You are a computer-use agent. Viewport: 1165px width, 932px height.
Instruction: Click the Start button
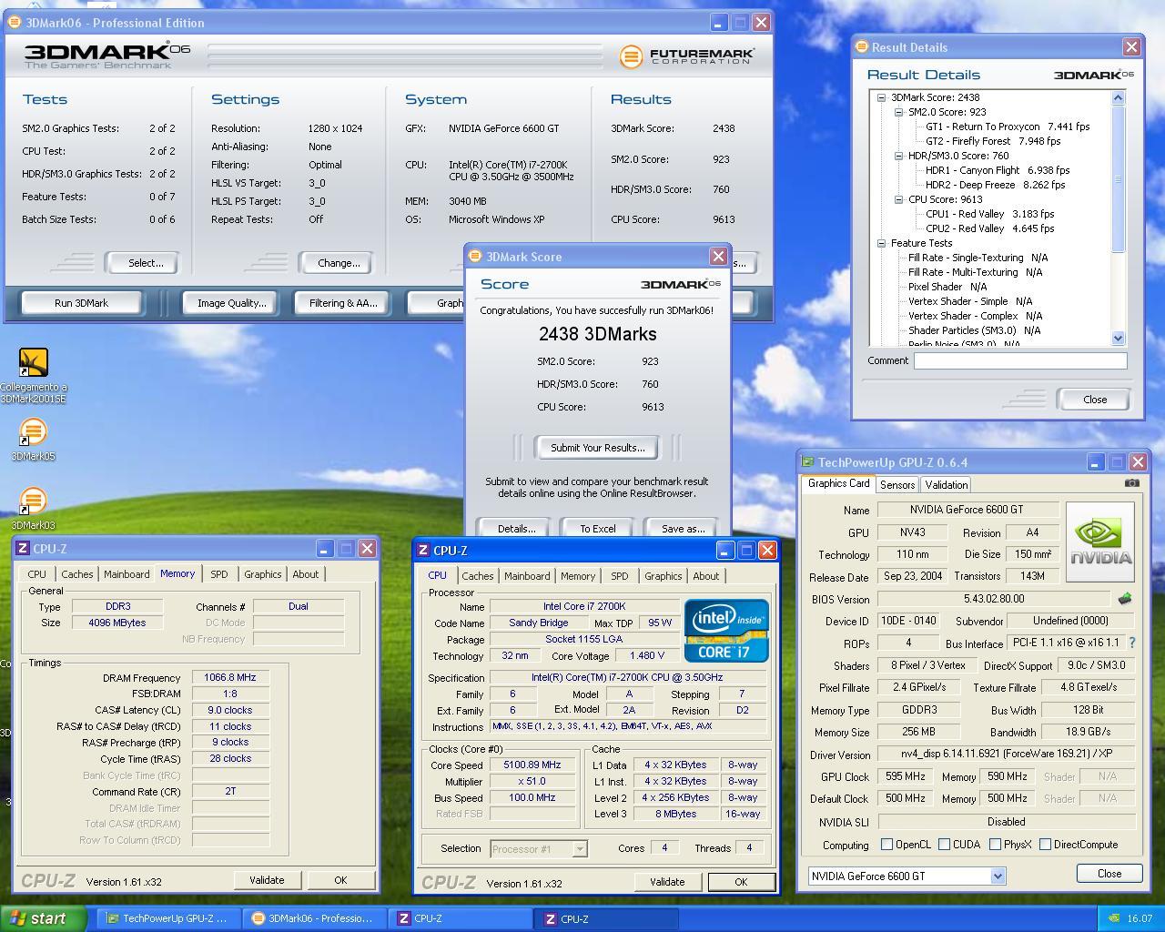44,918
